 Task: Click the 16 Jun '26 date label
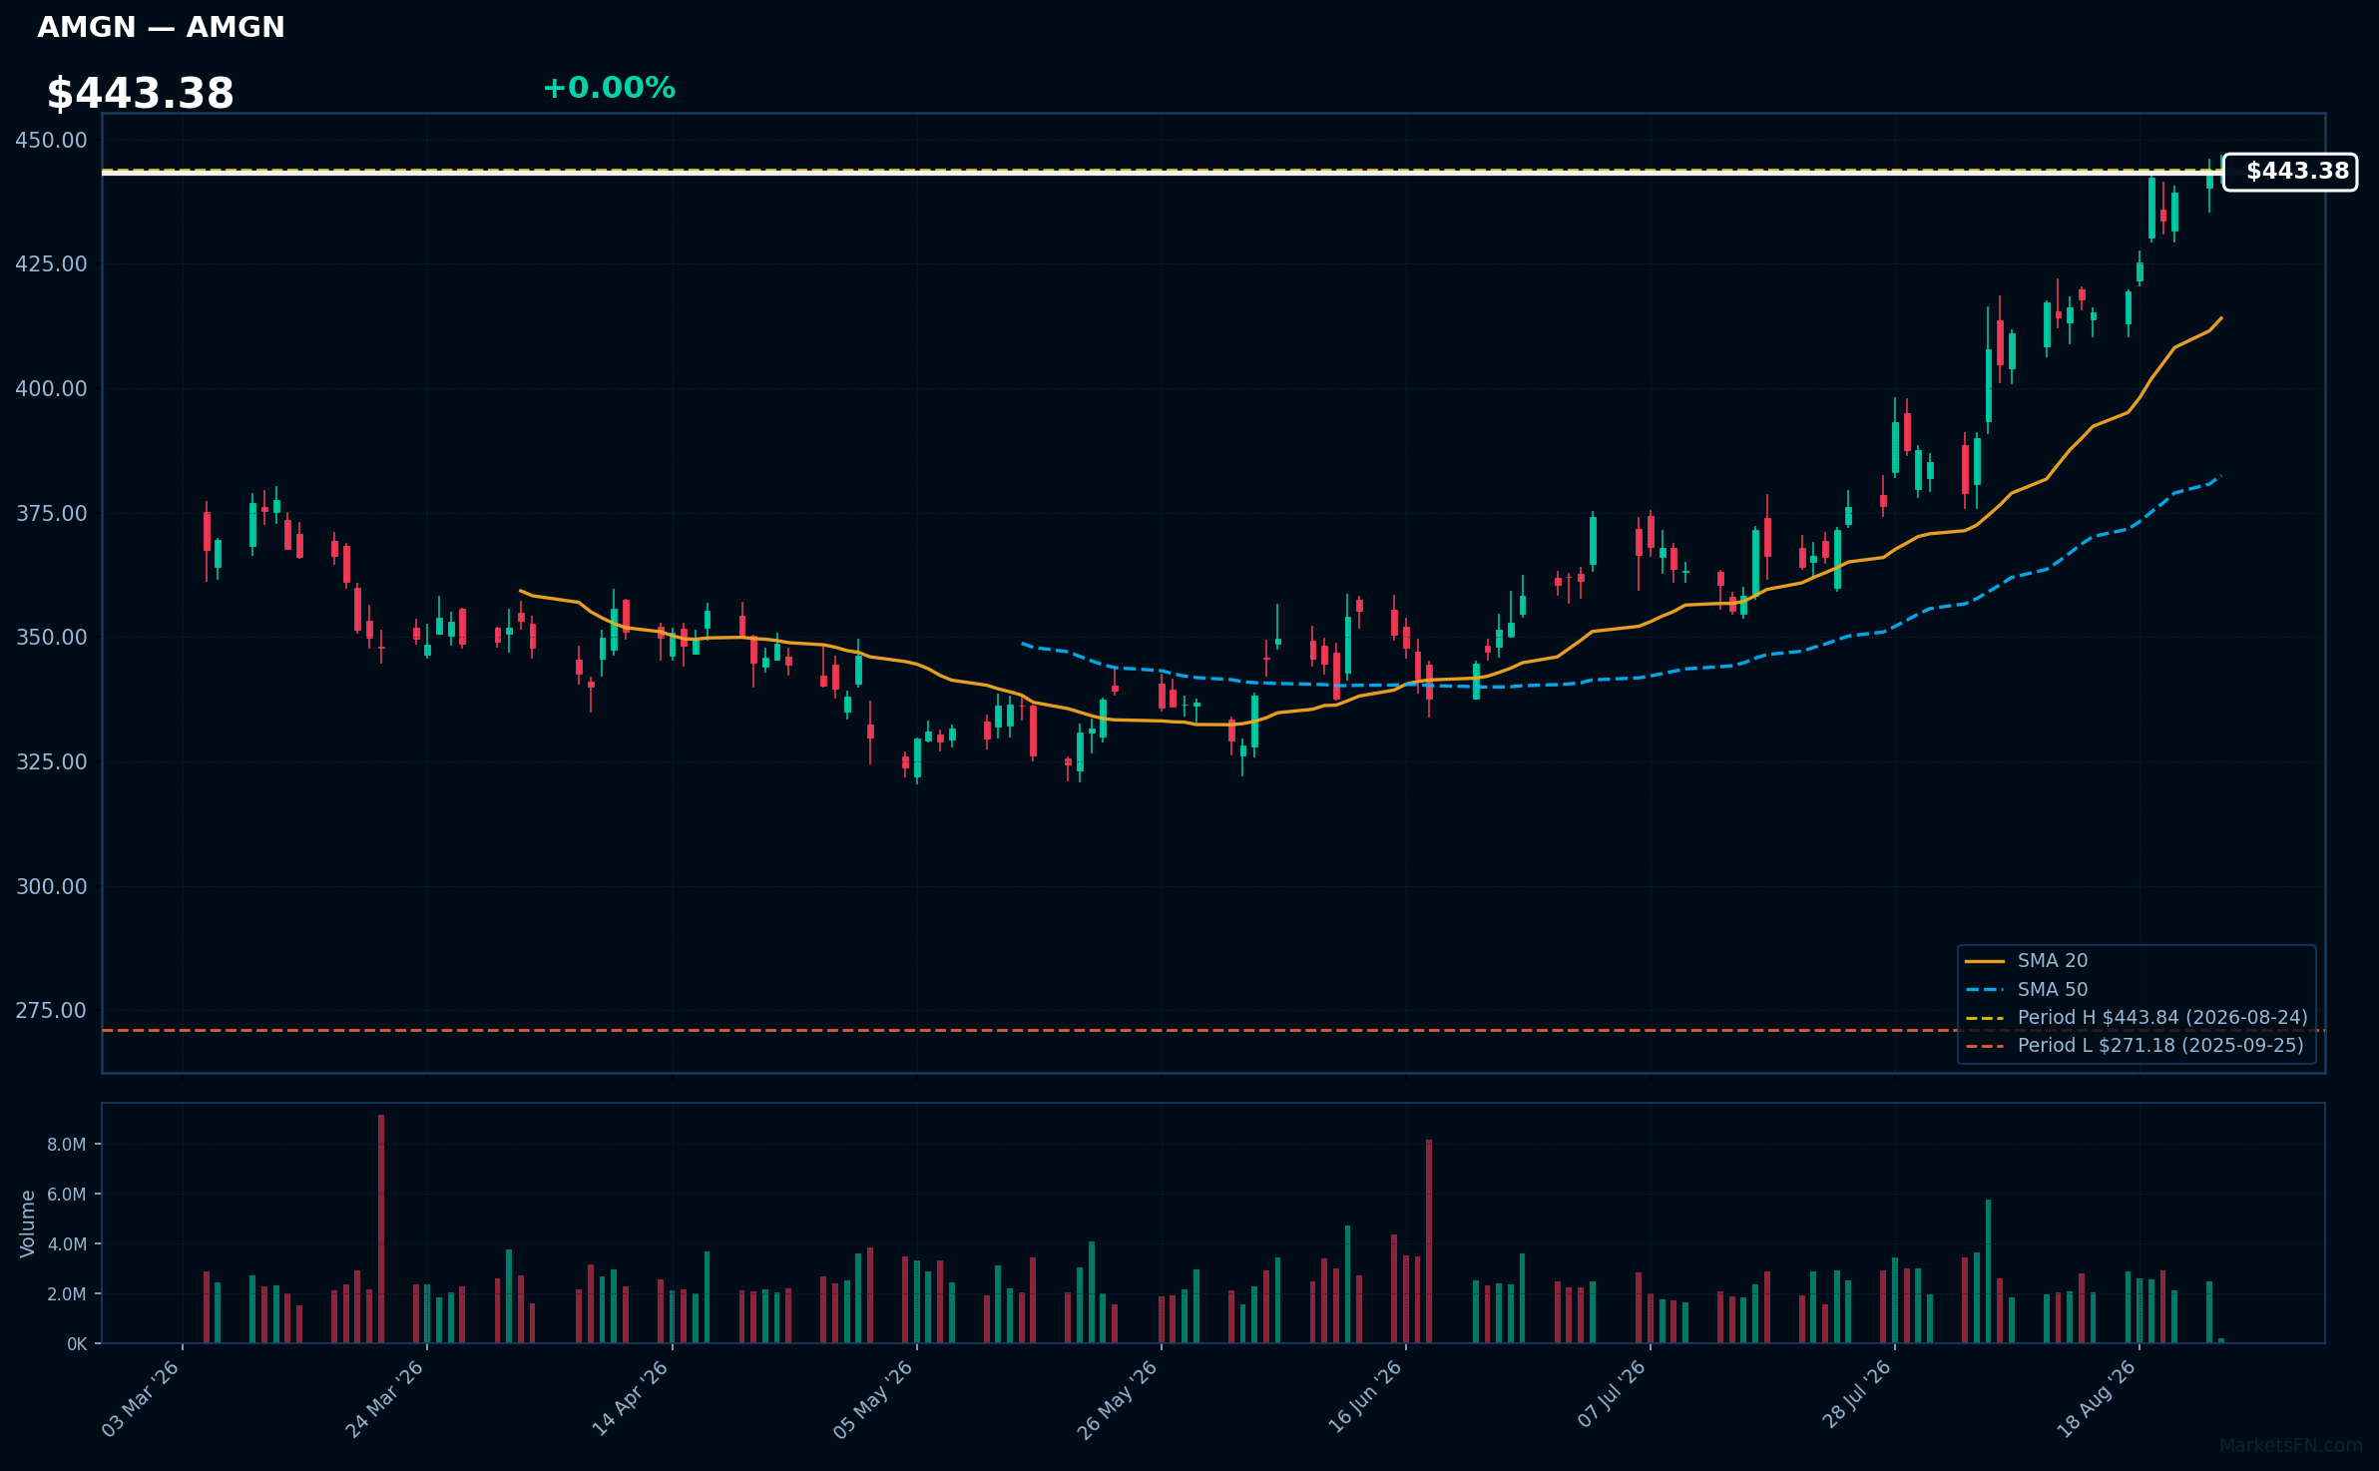click(x=1364, y=1399)
